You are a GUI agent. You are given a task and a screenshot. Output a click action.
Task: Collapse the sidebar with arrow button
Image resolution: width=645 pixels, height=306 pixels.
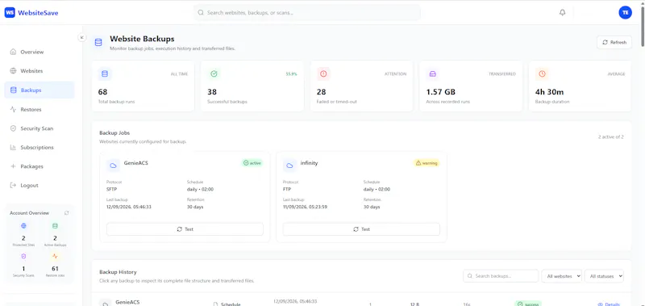(81, 37)
